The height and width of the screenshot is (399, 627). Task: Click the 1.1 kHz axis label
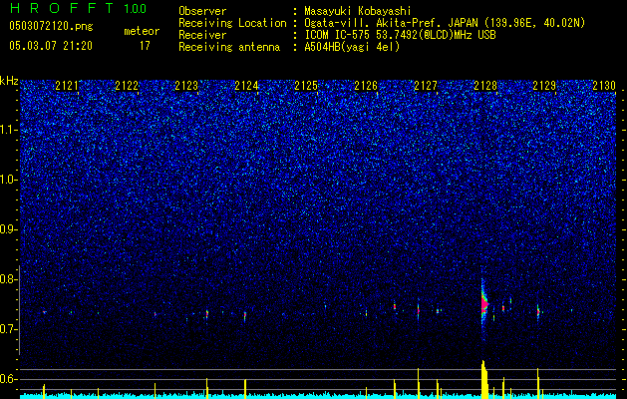[9, 130]
